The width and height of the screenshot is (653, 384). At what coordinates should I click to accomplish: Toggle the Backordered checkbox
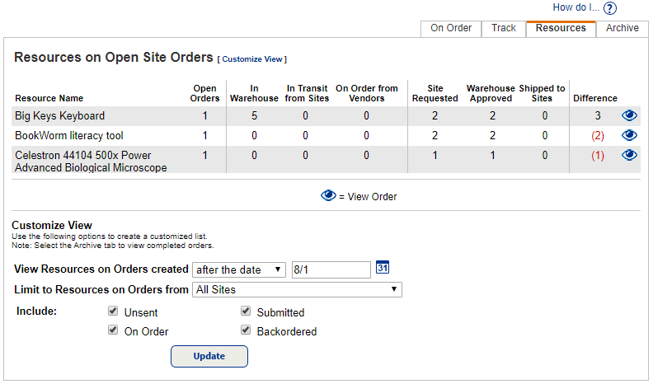pyautogui.click(x=246, y=330)
